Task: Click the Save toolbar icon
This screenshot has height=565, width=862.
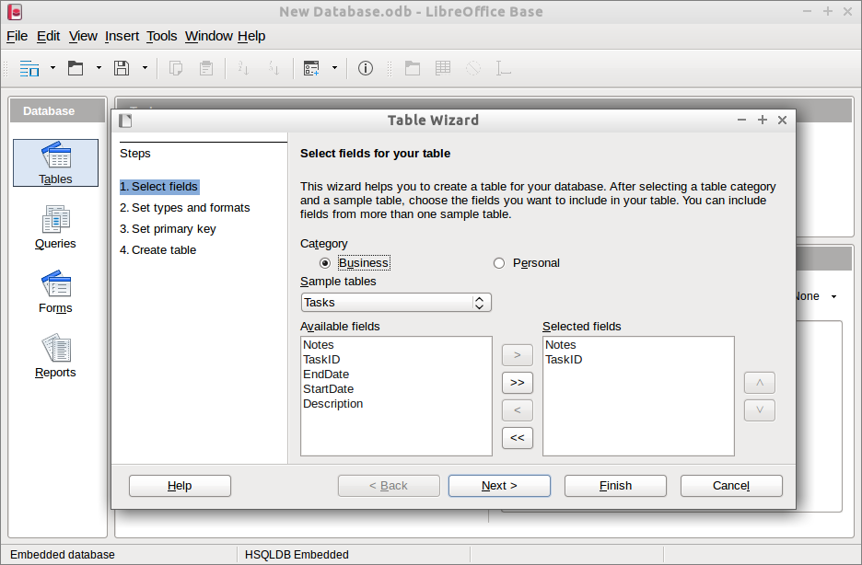Action: tap(121, 68)
